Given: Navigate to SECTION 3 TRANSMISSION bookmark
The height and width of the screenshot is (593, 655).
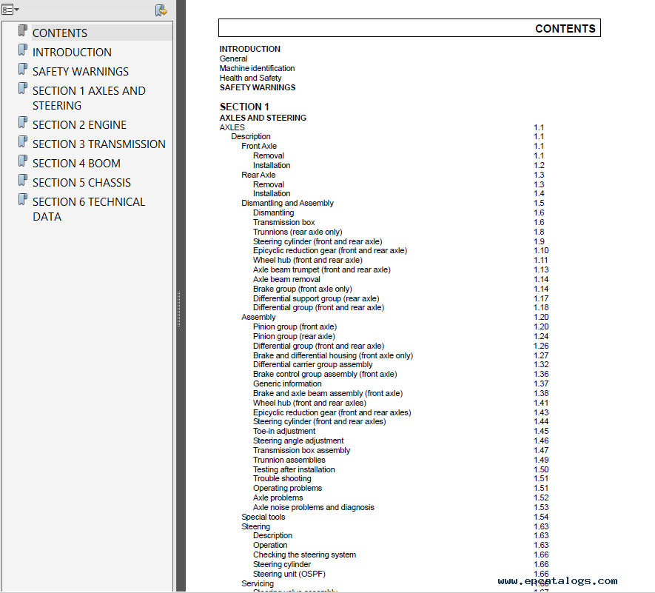Looking at the screenshot, I should coord(99,144).
